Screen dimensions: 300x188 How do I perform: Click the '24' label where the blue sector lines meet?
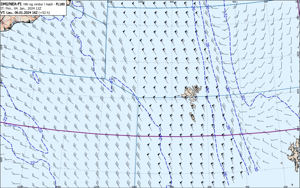[111, 80]
